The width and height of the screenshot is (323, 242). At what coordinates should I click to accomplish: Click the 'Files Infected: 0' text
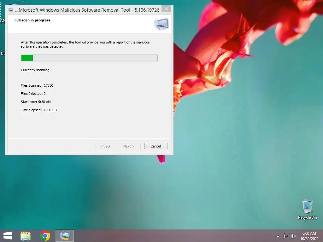click(x=33, y=94)
